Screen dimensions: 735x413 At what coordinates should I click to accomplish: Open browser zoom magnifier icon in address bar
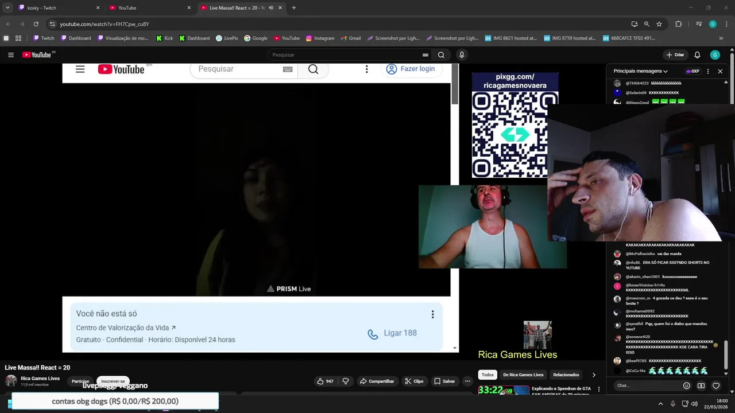647,24
